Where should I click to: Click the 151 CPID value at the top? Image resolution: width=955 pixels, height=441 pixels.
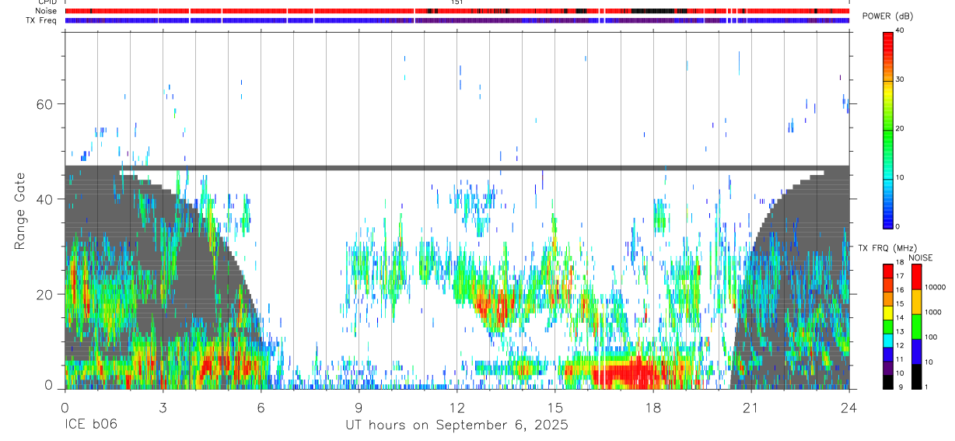[x=457, y=2]
